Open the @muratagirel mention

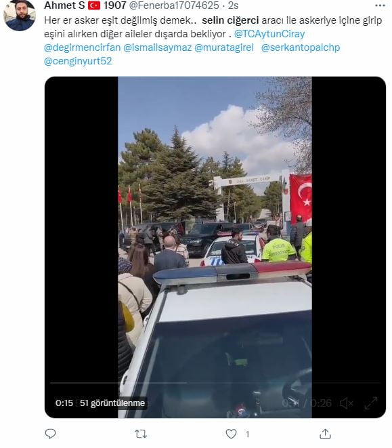[224, 47]
